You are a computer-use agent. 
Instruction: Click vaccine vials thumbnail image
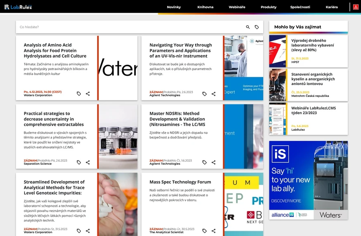click(x=118, y=137)
